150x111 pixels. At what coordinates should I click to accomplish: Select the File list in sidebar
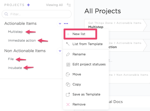coord(11,59)
